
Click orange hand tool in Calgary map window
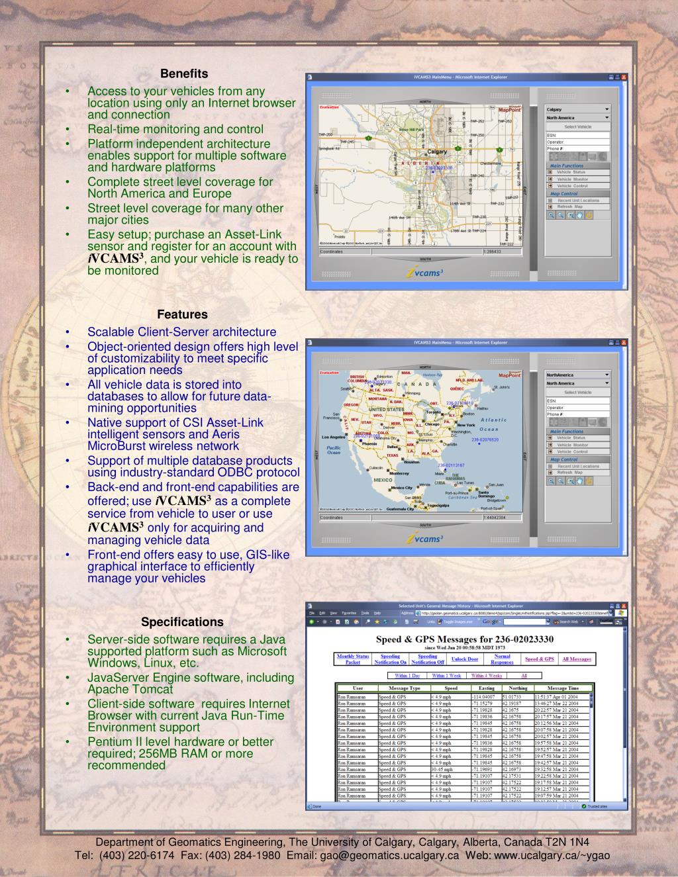589,214
